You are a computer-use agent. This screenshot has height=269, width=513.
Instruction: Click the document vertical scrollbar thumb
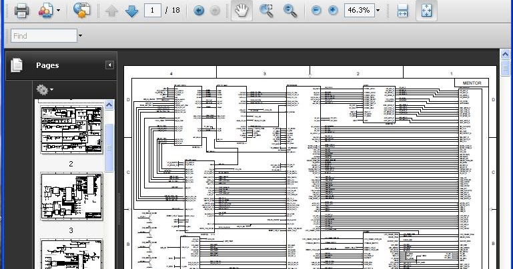click(505, 68)
